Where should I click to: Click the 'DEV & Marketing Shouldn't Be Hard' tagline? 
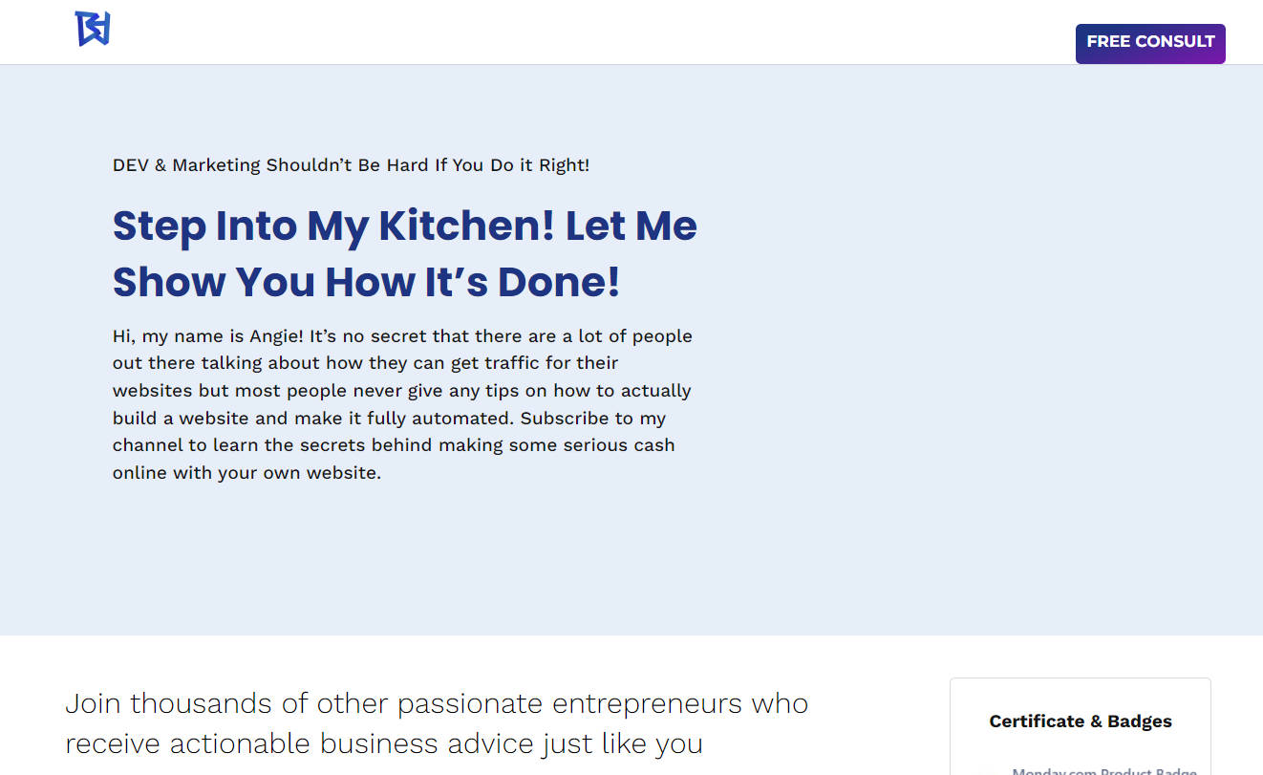pyautogui.click(x=351, y=165)
